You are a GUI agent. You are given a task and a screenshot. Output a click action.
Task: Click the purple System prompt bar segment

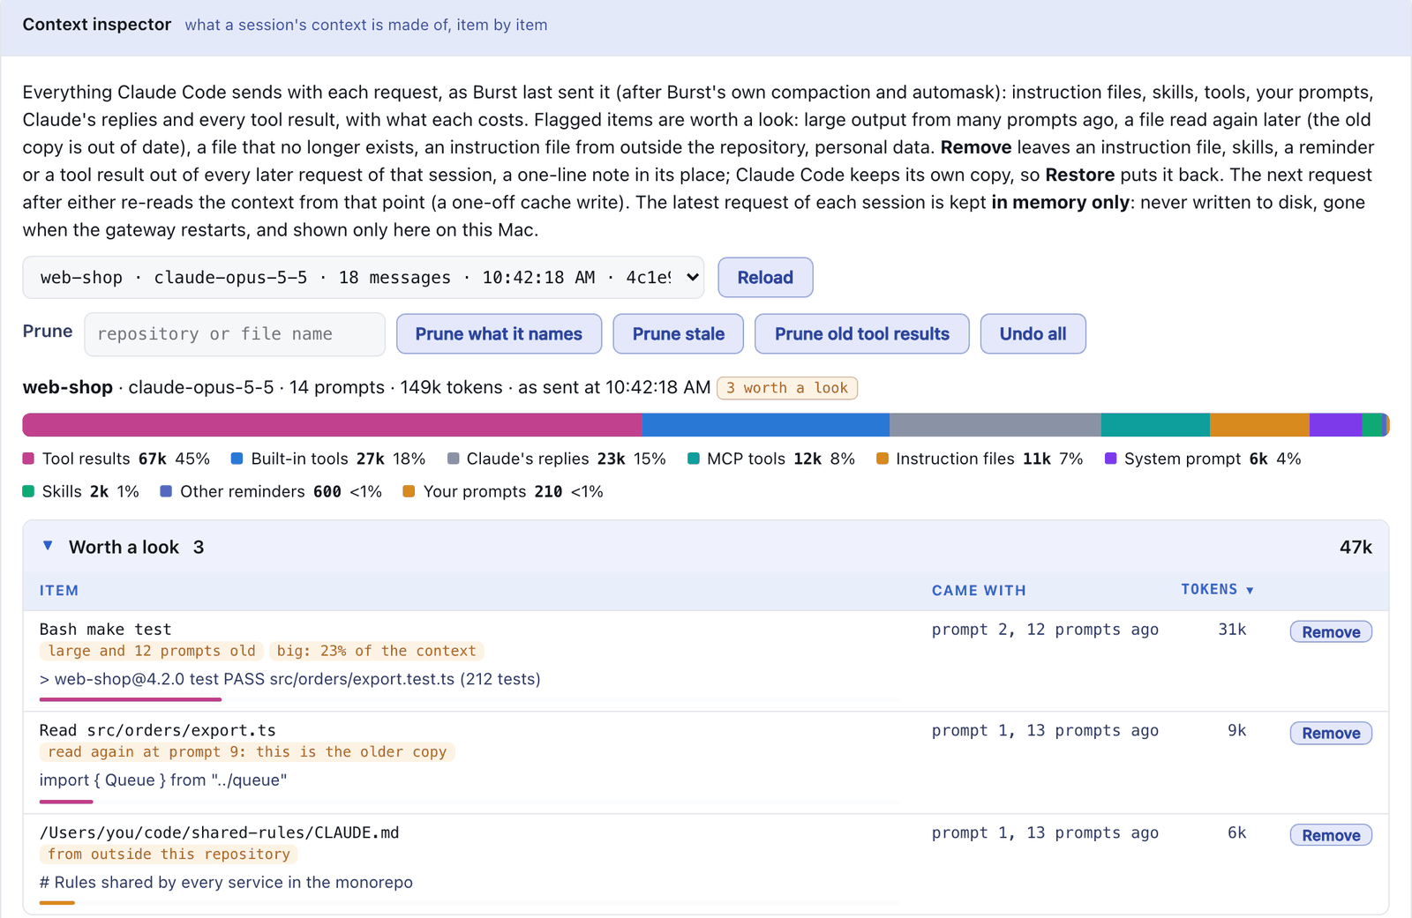(x=1336, y=425)
